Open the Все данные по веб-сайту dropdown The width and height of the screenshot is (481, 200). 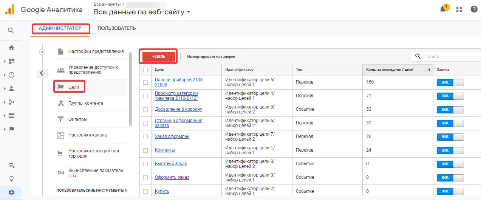click(142, 12)
